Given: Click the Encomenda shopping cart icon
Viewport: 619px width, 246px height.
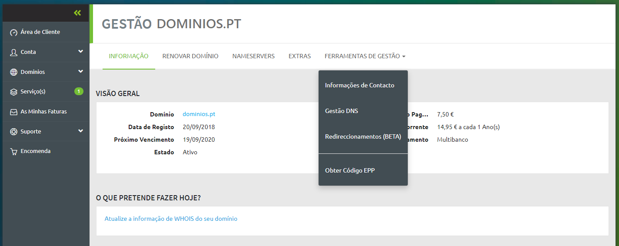Looking at the screenshot, I should tap(13, 152).
